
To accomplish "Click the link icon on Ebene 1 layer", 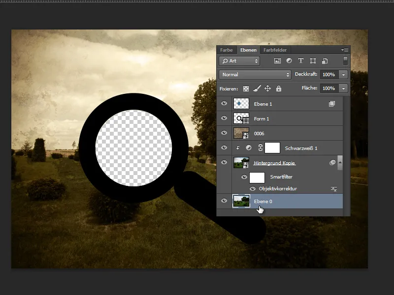I will click(331, 104).
